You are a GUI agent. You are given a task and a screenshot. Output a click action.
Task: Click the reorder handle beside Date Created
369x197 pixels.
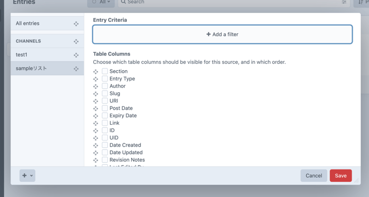click(95, 145)
